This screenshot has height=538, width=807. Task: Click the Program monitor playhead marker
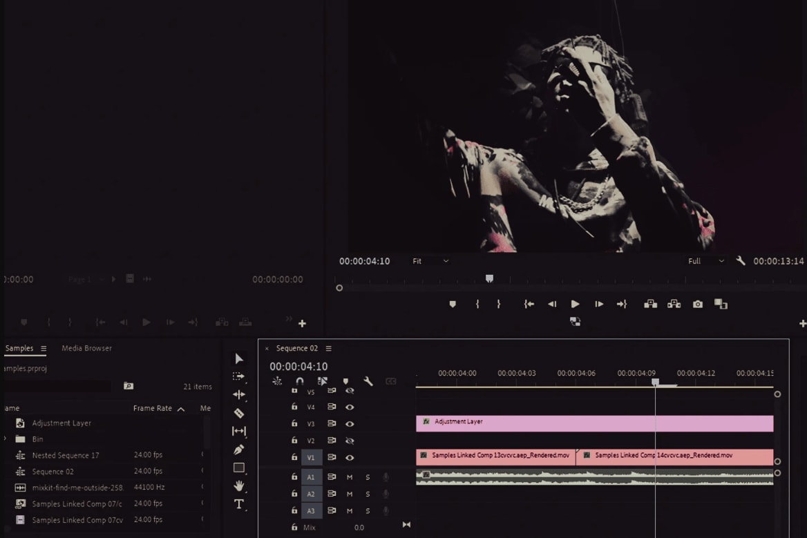(489, 278)
